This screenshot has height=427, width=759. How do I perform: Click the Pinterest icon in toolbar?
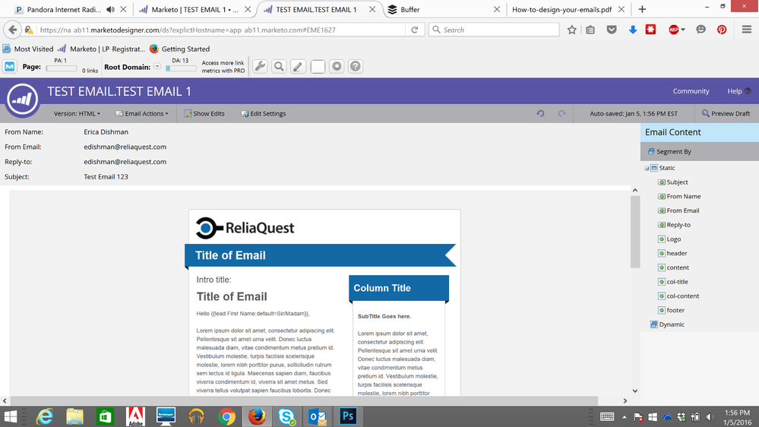(x=722, y=30)
